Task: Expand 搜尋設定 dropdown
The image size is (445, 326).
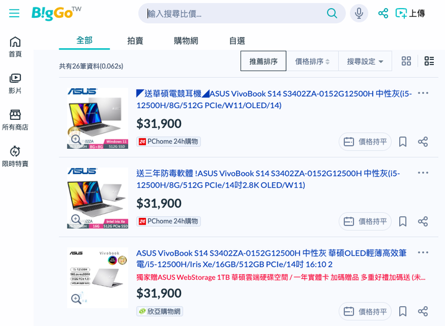Action: (365, 61)
